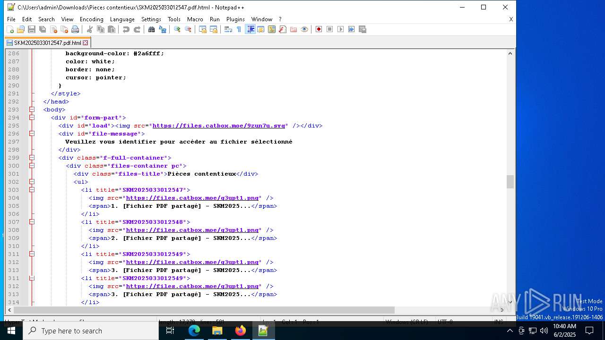Collapse the form-part div fold at line 294
The height and width of the screenshot is (340, 605).
click(32, 118)
